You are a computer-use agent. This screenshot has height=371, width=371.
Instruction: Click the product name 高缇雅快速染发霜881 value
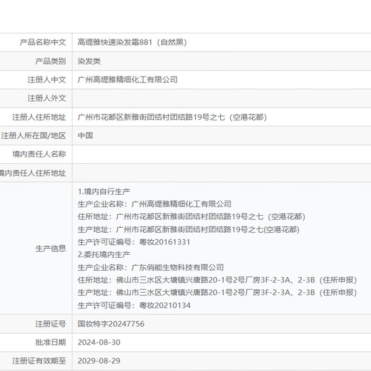coord(132,43)
